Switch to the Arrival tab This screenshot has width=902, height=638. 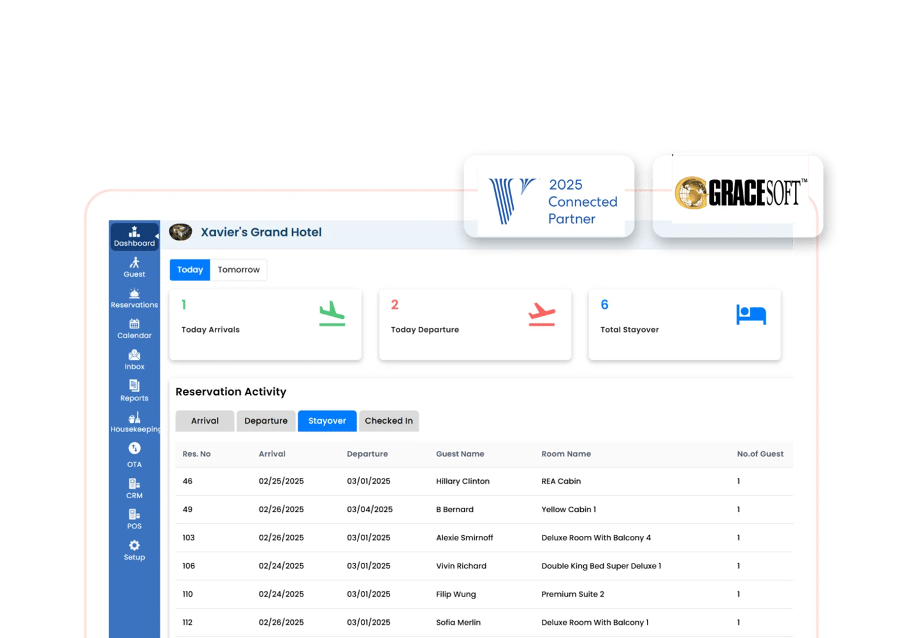[x=205, y=421]
